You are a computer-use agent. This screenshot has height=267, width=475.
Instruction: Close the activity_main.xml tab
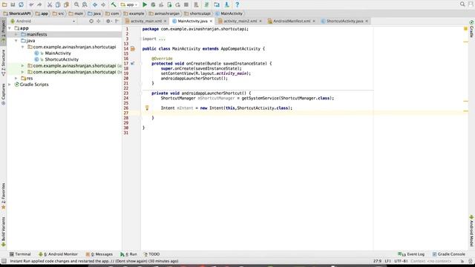(165, 22)
